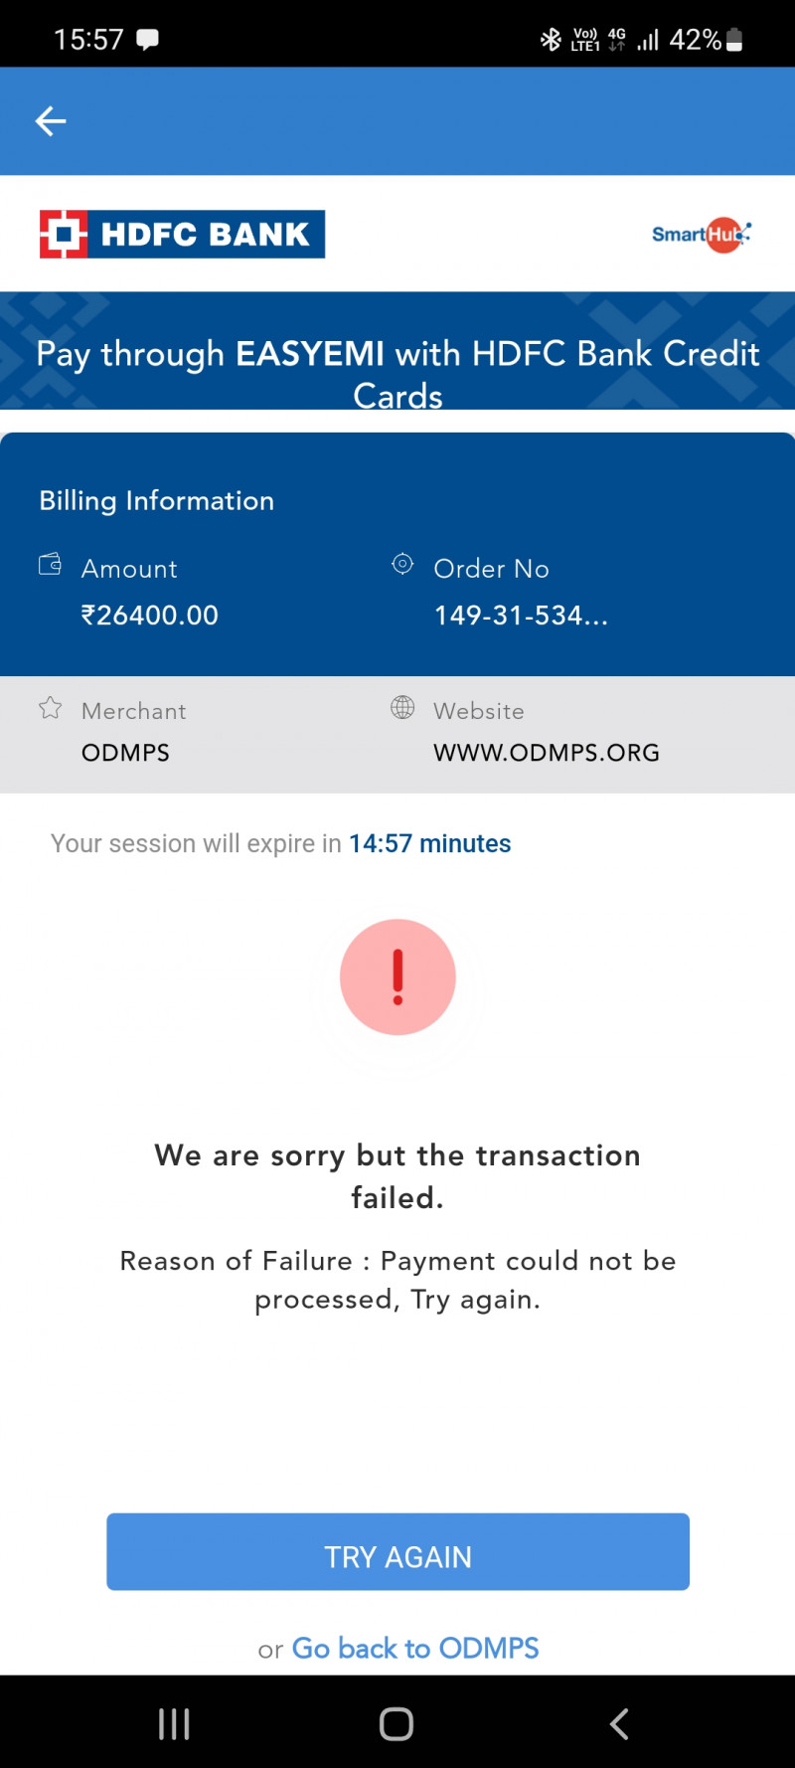Follow the Go back to ODMPS link
Image resolution: width=795 pixels, height=1768 pixels.
point(414,1648)
